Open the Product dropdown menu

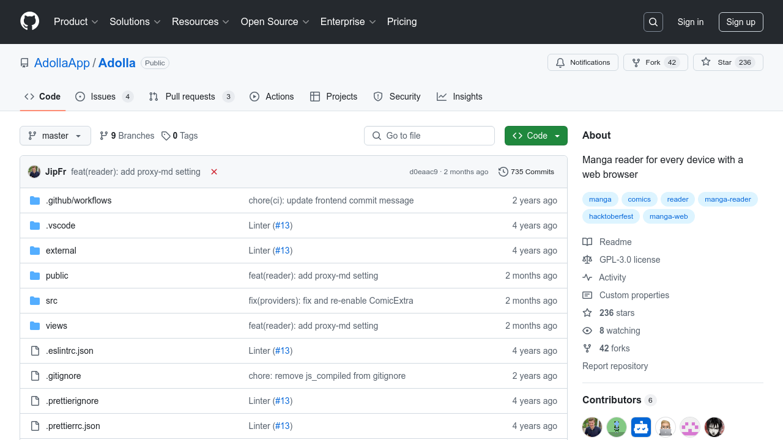click(76, 21)
